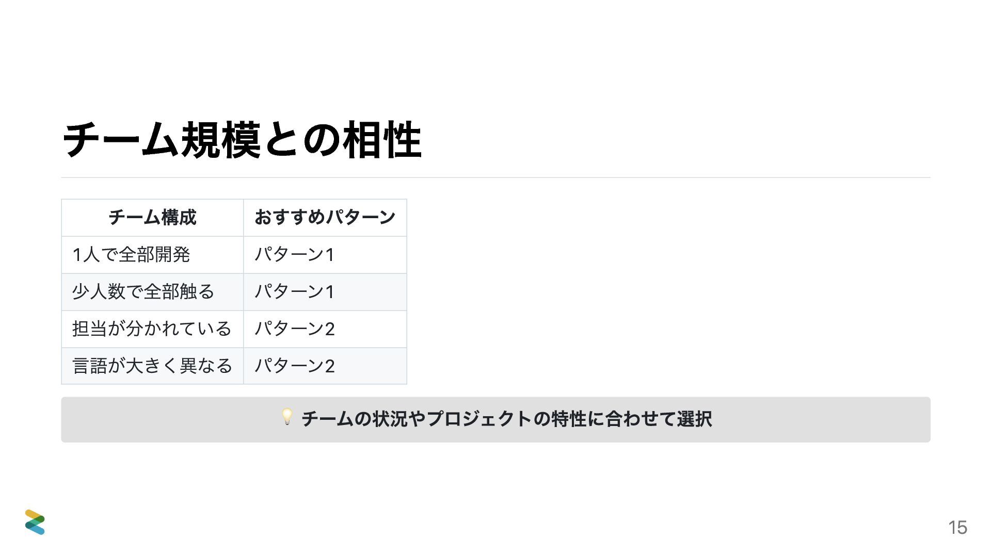Select the 言語が大きく異なる table cell

152,366
